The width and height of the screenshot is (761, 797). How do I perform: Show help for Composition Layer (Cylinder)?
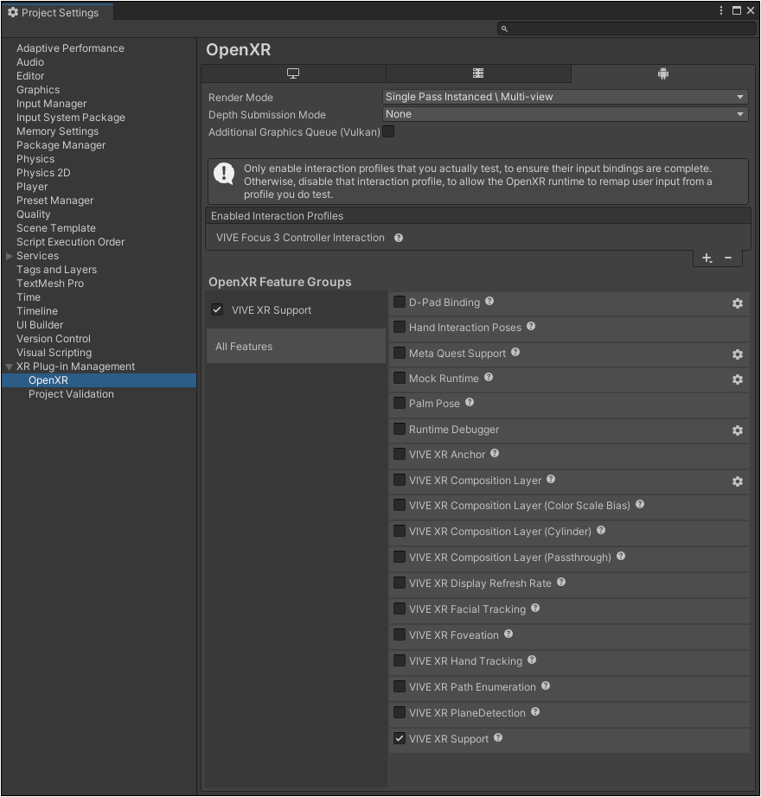pyautogui.click(x=601, y=530)
